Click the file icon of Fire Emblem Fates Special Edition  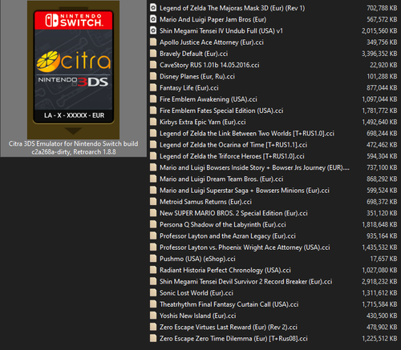click(153, 111)
